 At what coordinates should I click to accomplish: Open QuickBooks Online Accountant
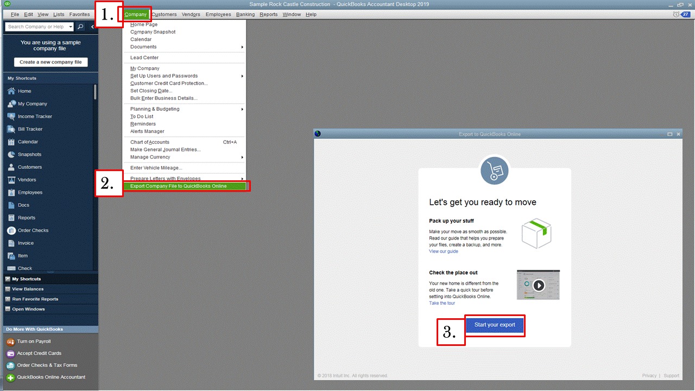49,376
